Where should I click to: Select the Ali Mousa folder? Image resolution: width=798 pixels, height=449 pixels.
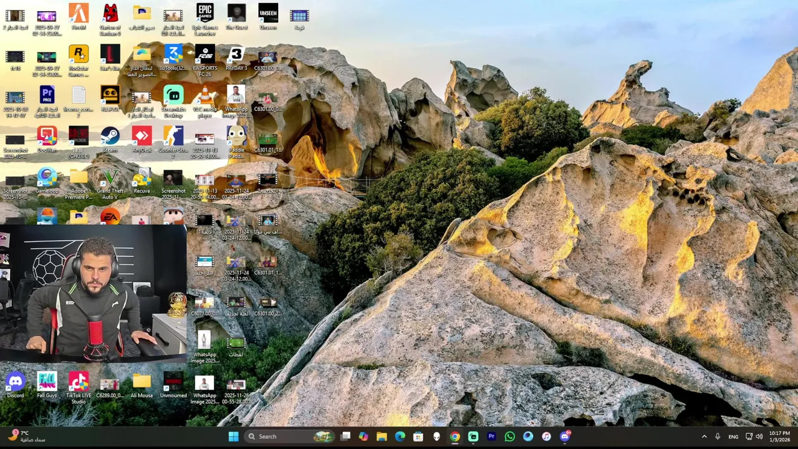[x=142, y=385]
